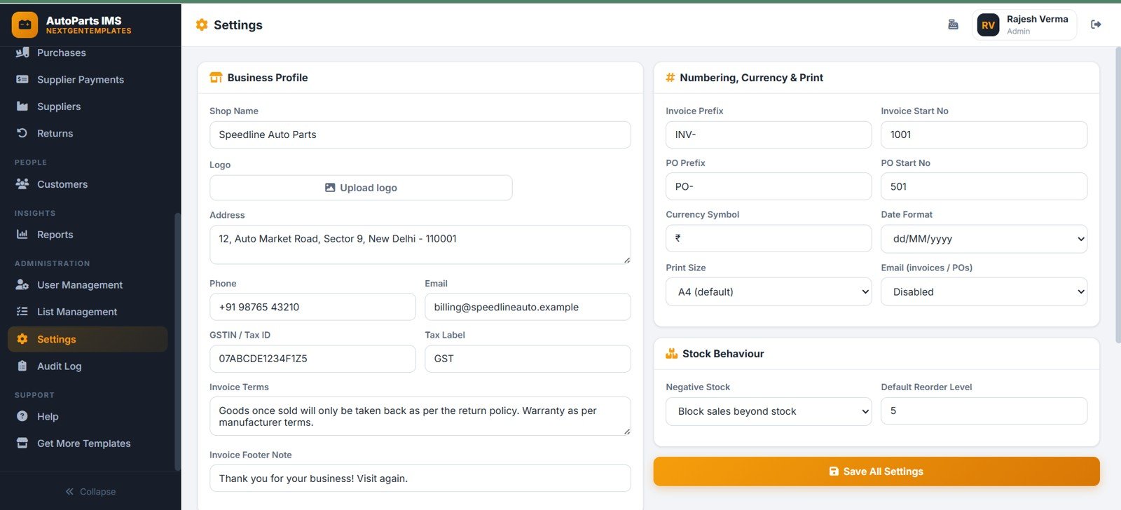Image resolution: width=1121 pixels, height=510 pixels.
Task: Click the Returns sidebar icon
Action: [x=22, y=133]
